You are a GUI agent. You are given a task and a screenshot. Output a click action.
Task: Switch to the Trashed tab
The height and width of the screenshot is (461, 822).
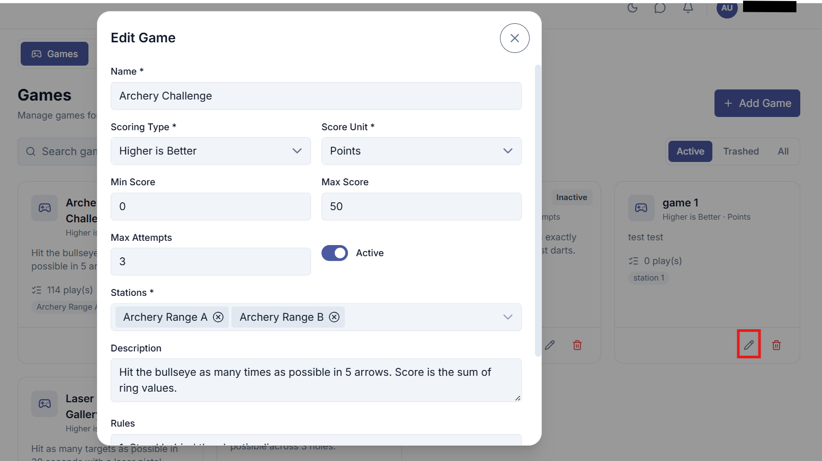point(740,151)
